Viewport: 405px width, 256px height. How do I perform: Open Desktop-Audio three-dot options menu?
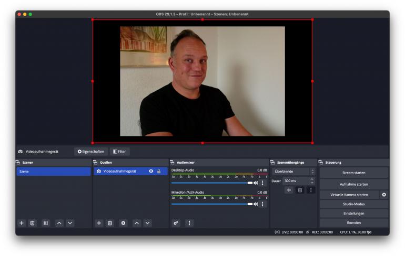(263, 183)
